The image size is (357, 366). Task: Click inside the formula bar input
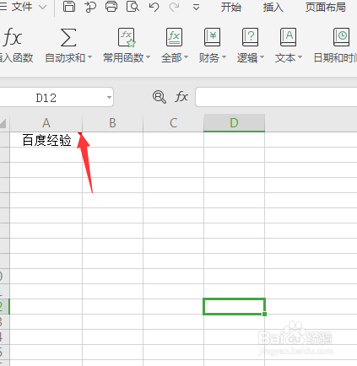276,97
